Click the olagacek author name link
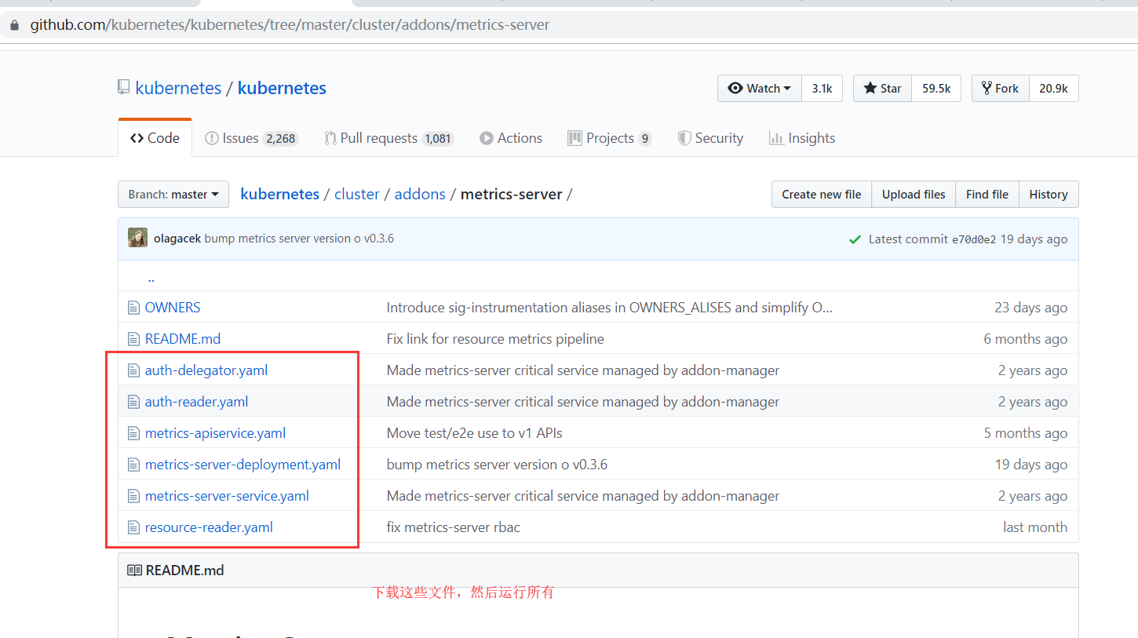 point(177,239)
